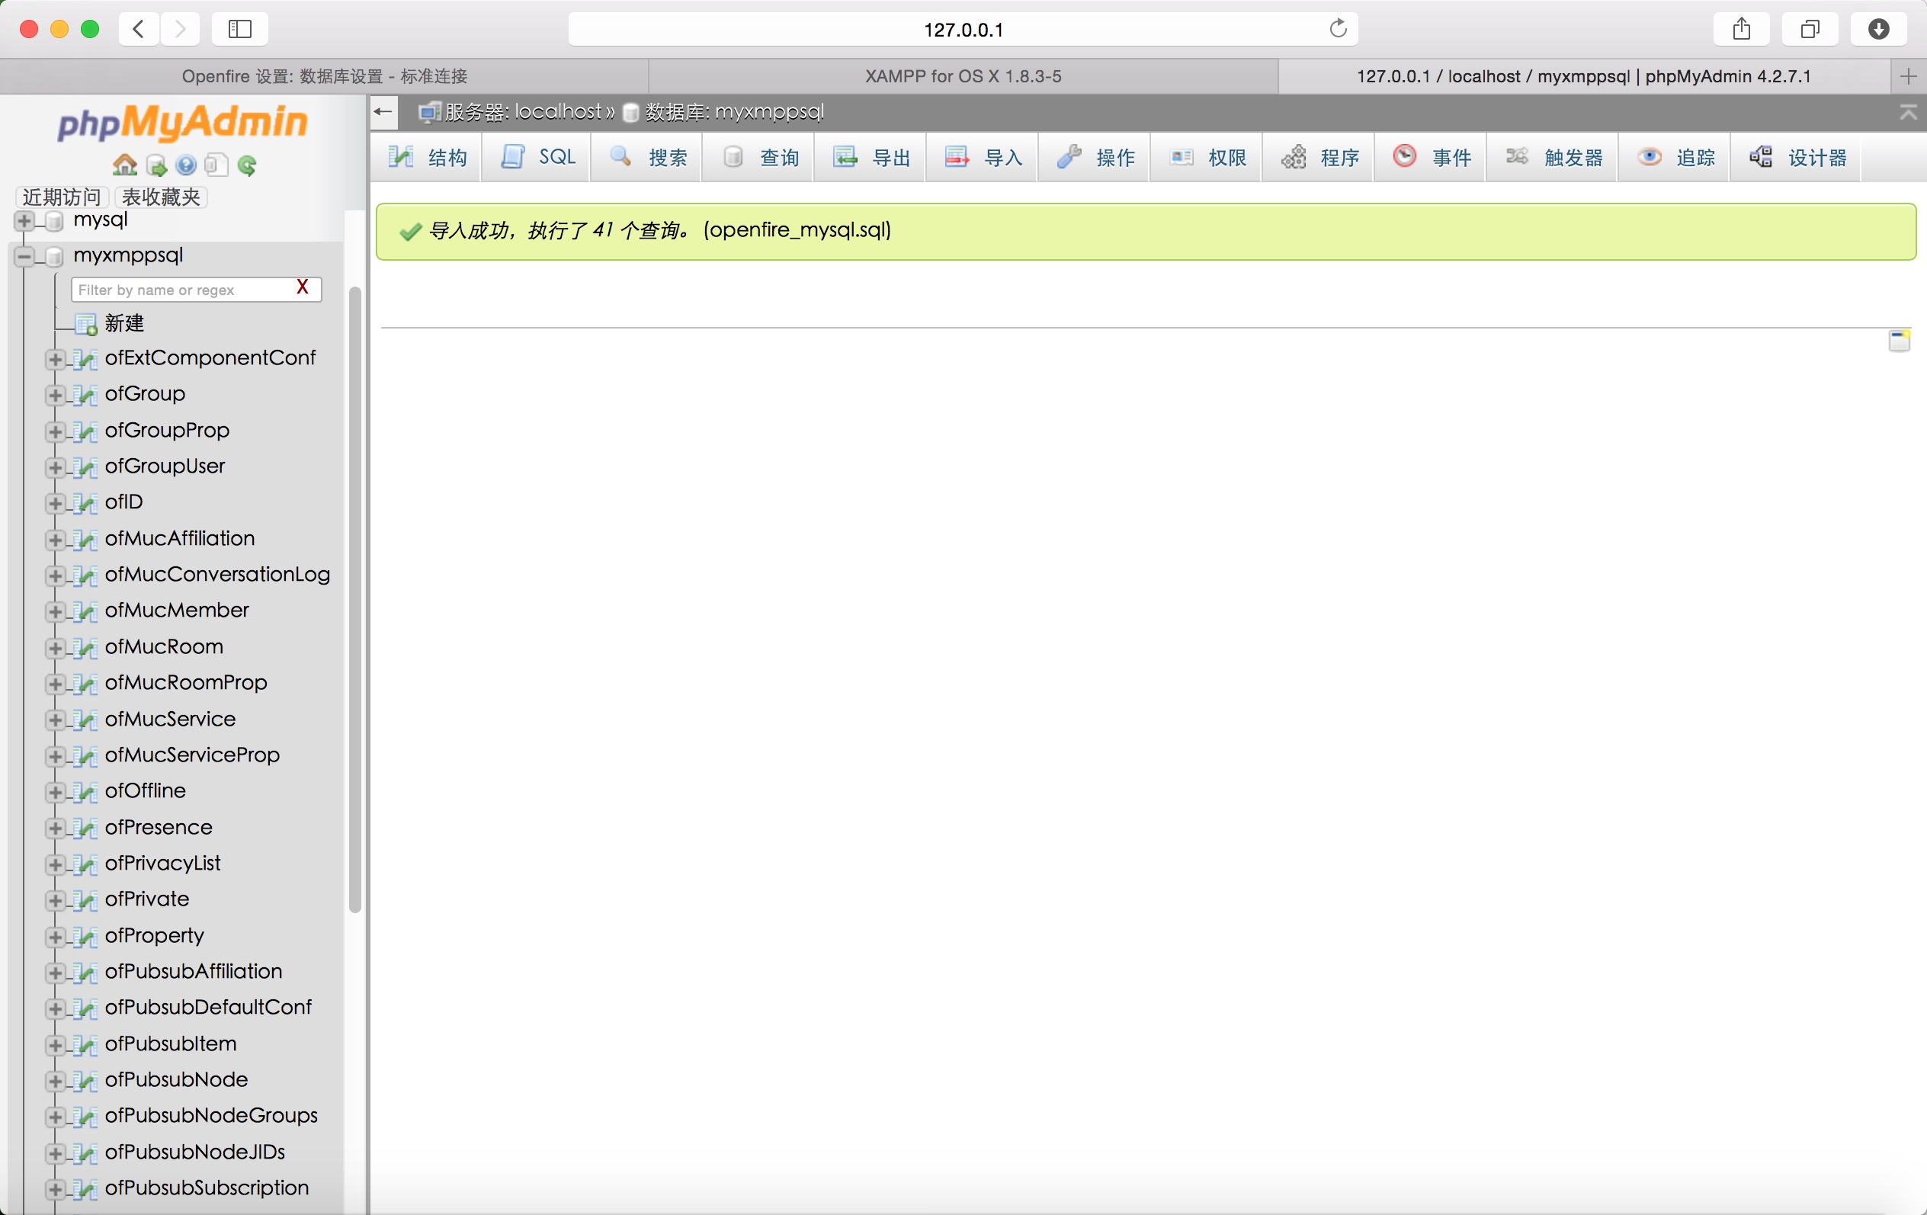This screenshot has height=1215, width=1927.
Task: Open the 搜索 (Search) tab
Action: 647,157
